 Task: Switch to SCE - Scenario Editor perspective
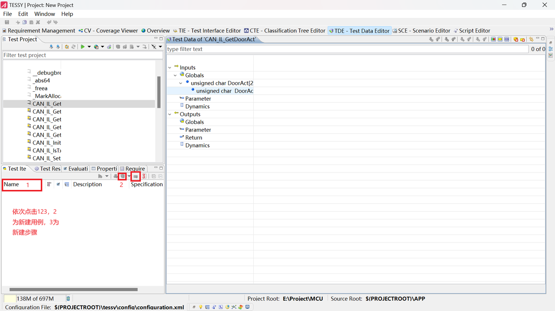tap(421, 31)
